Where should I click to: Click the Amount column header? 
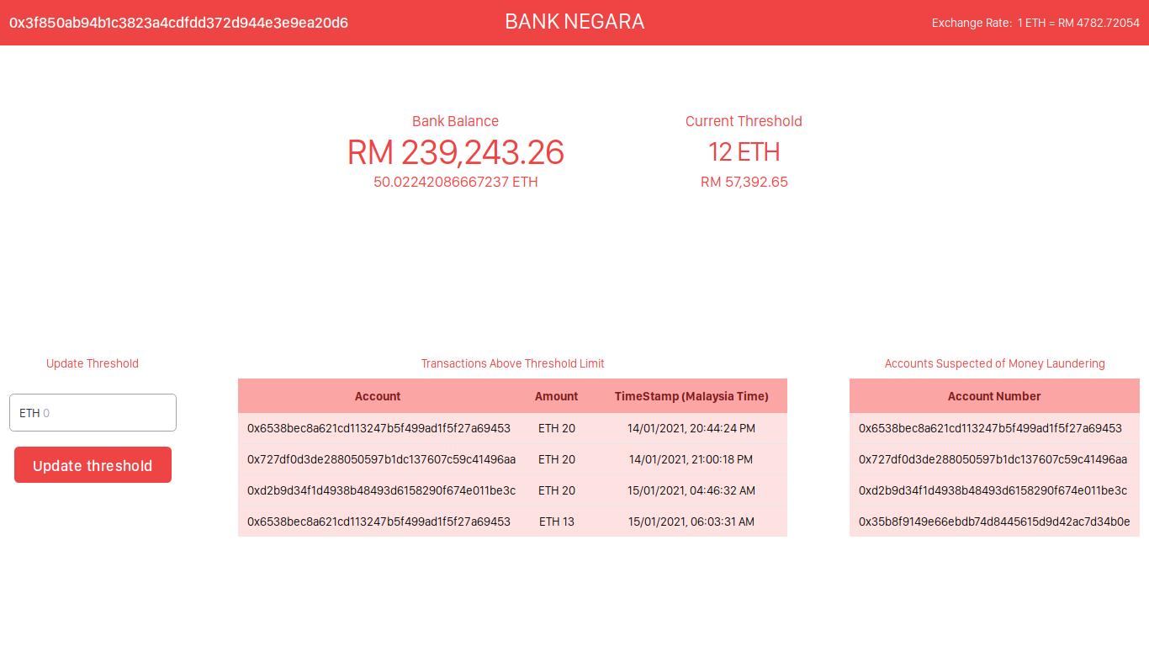pyautogui.click(x=556, y=396)
